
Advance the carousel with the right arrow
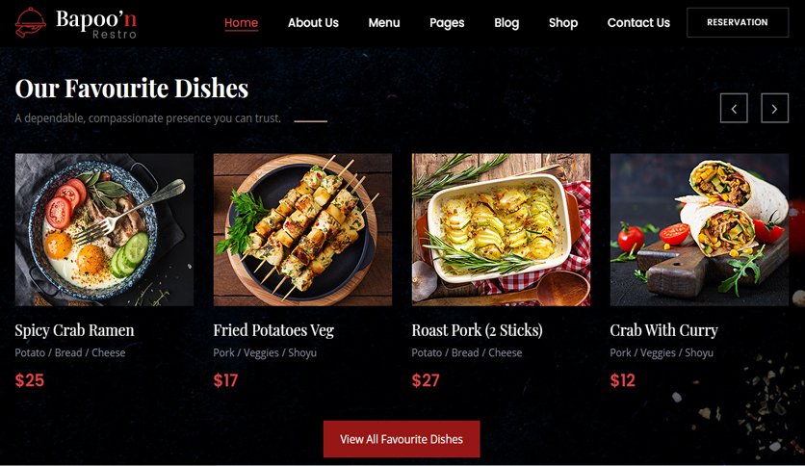(x=774, y=108)
